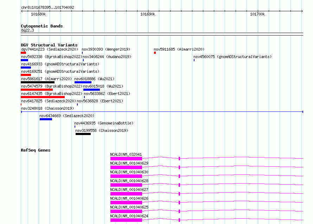Open the nsv5911685 (Almarri2020) variant label
Screen dimensions: 313x224
pyautogui.click(x=179, y=49)
